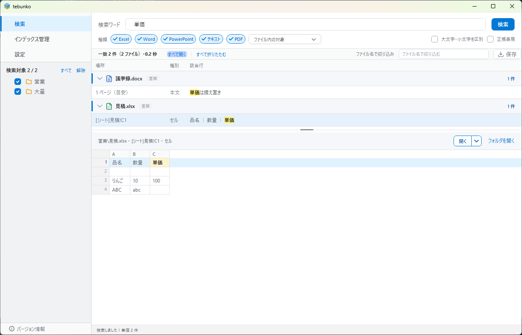The image size is (522, 335).
Task: Go to インデックス管理 in sidebar
Action: [46, 39]
